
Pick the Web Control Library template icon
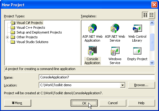coord(137,28)
